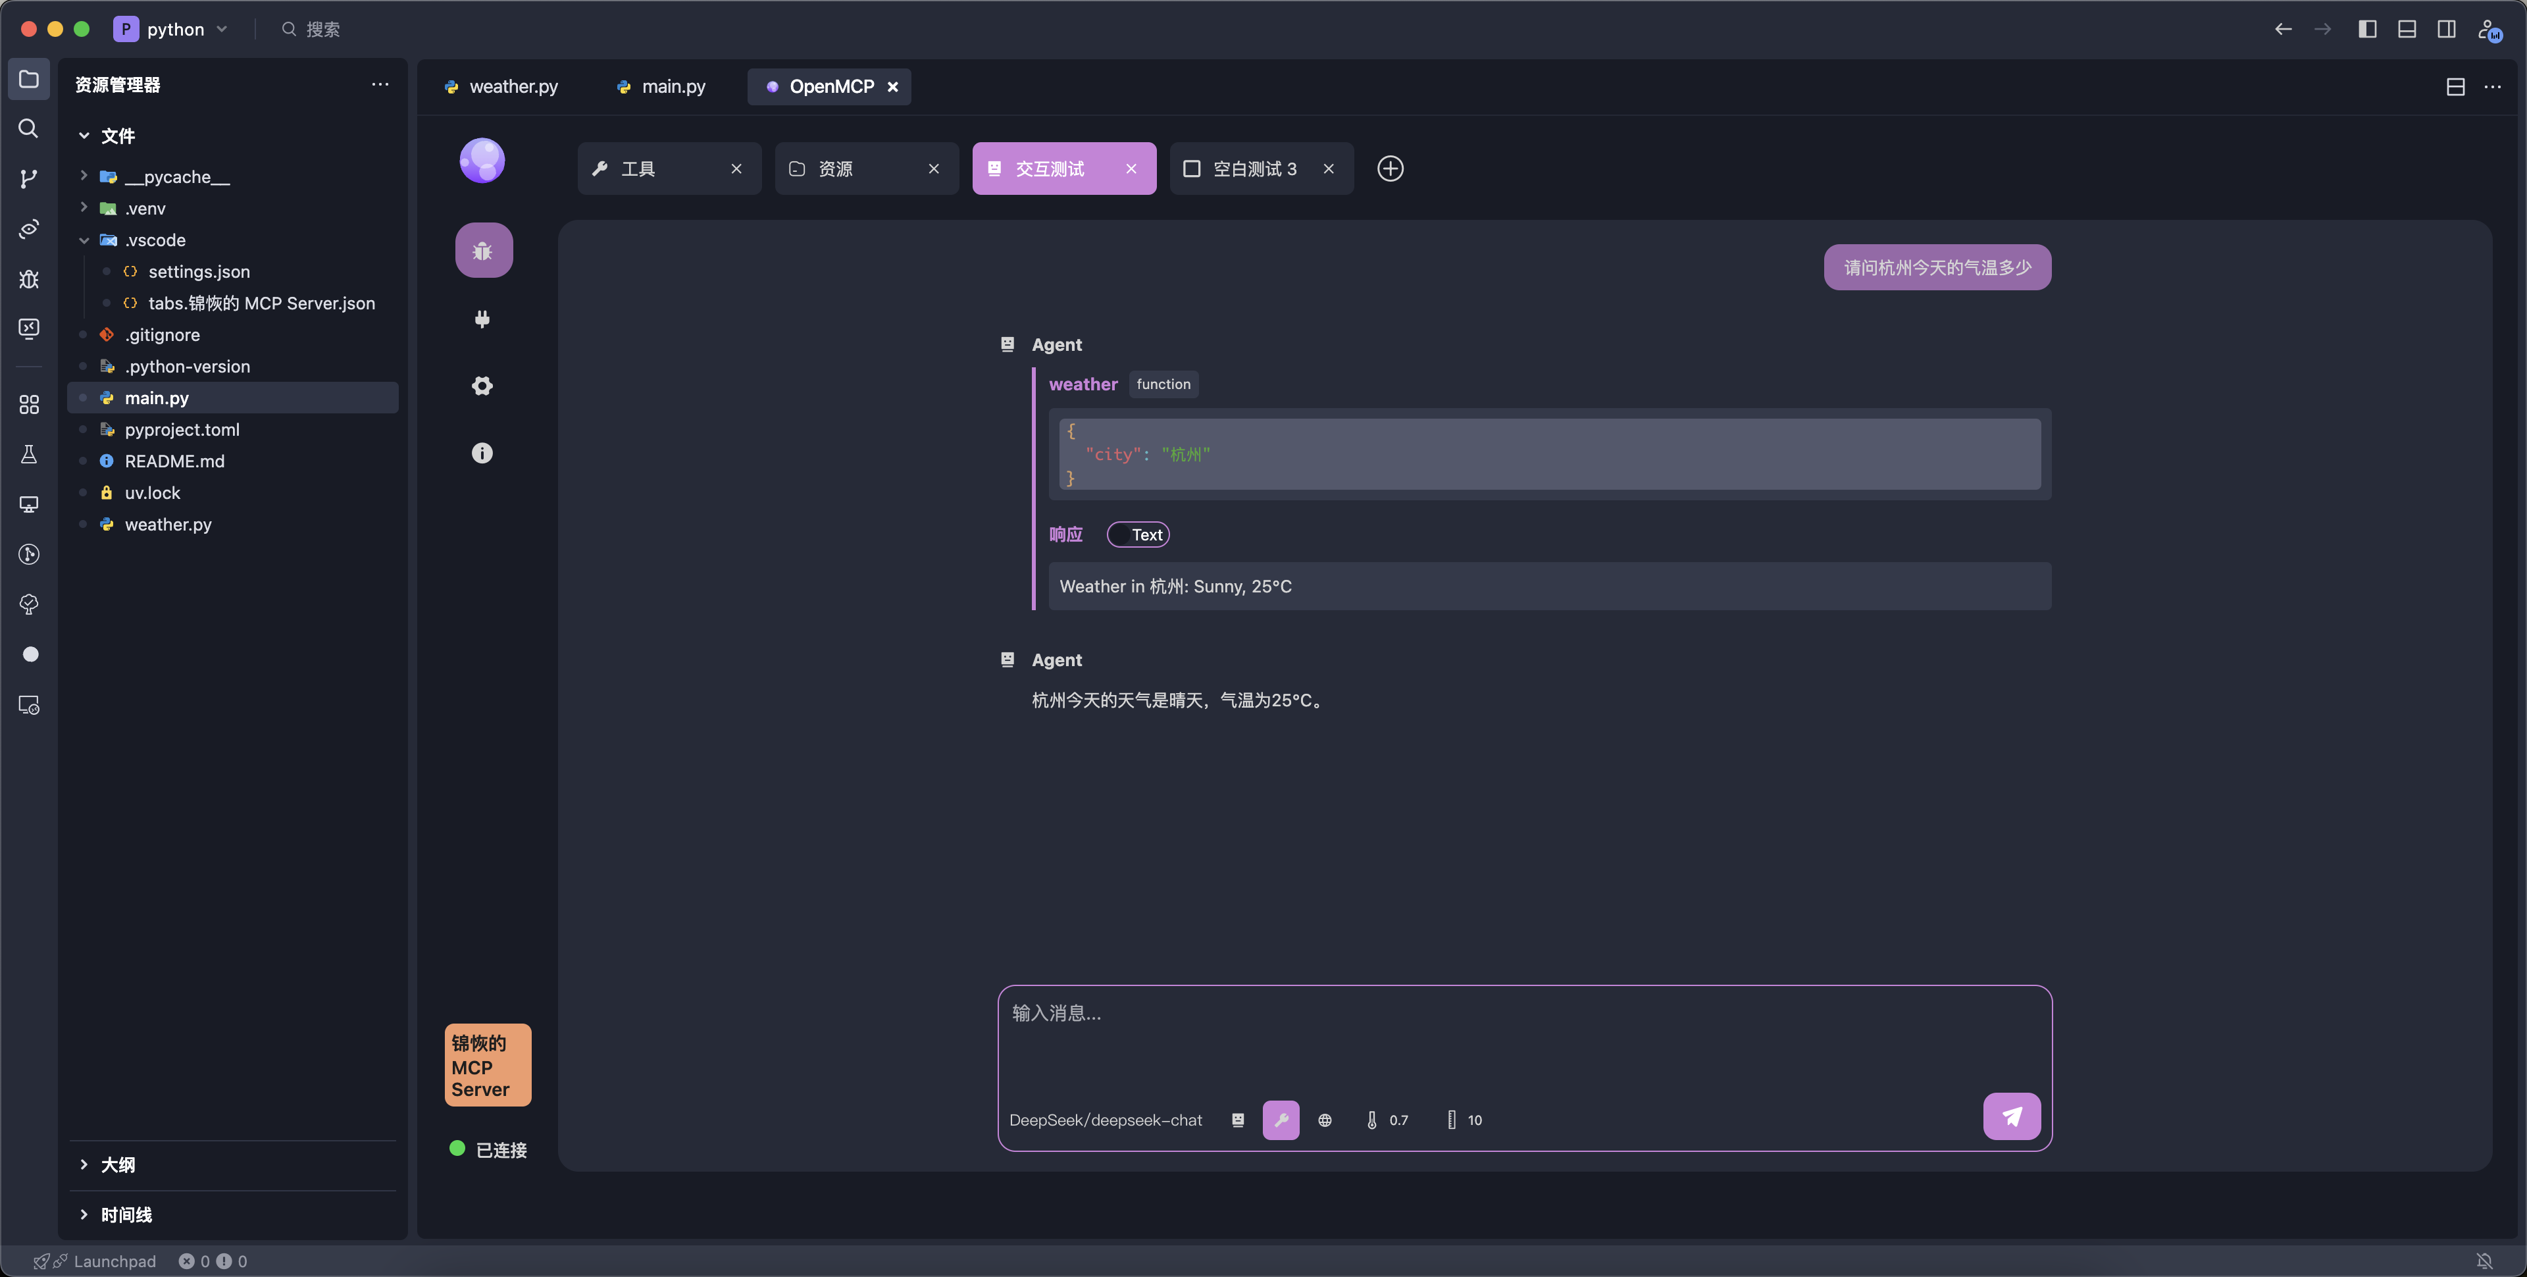This screenshot has width=2527, height=1277.
Task: Expand the __pycache__ folder
Action: pyautogui.click(x=176, y=176)
